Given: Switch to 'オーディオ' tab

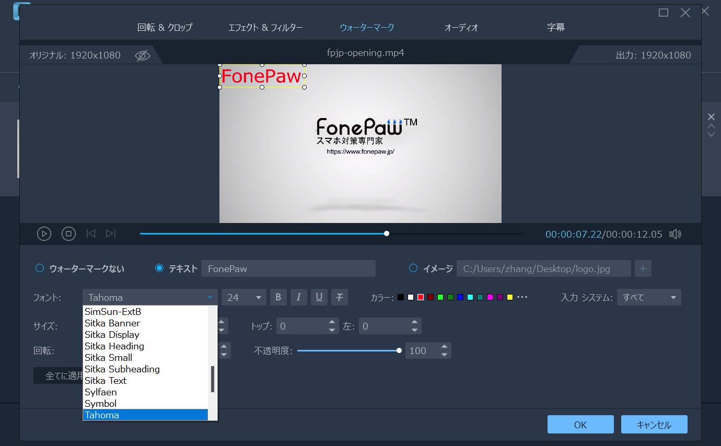Looking at the screenshot, I should pyautogui.click(x=461, y=27).
